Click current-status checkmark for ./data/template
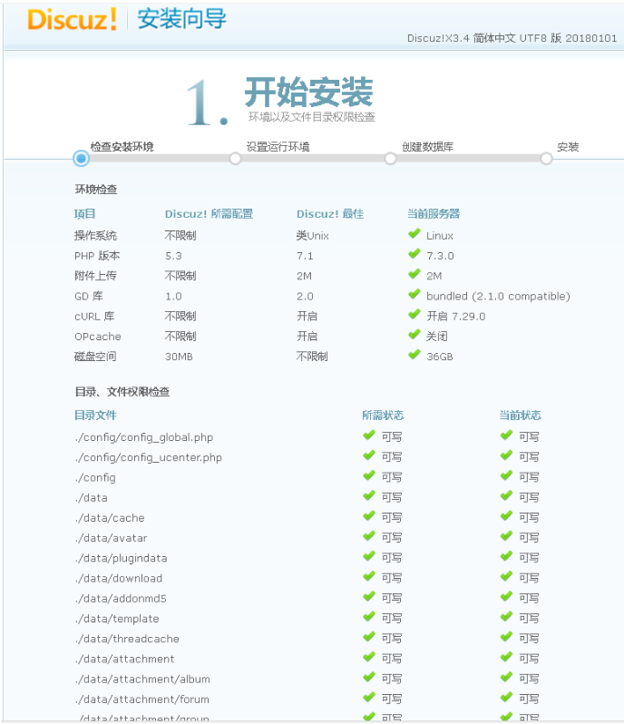The height and width of the screenshot is (724, 624). pos(507,616)
